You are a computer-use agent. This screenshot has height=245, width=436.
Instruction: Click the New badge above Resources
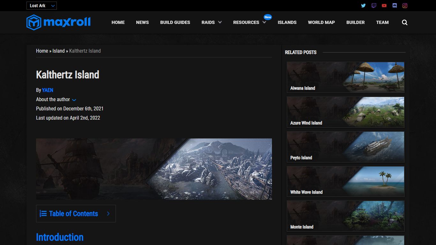point(268,17)
